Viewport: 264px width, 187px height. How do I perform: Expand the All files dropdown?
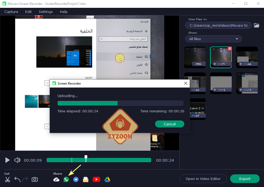[213, 39]
